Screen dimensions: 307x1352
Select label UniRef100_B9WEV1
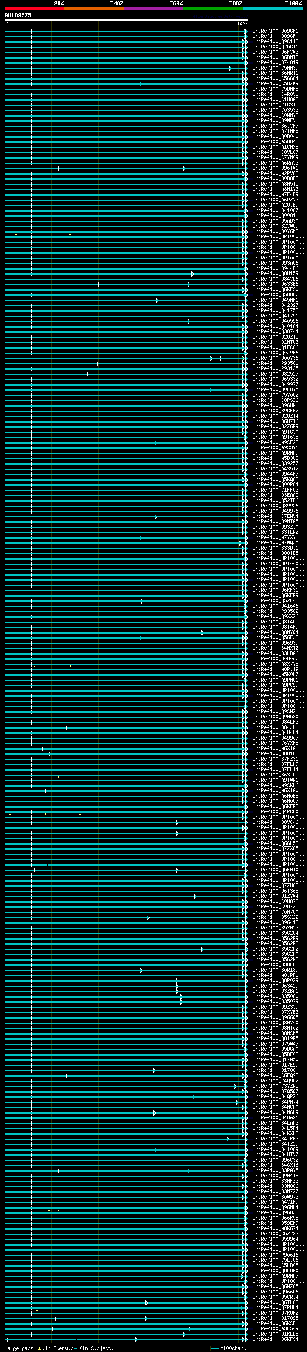(275, 121)
